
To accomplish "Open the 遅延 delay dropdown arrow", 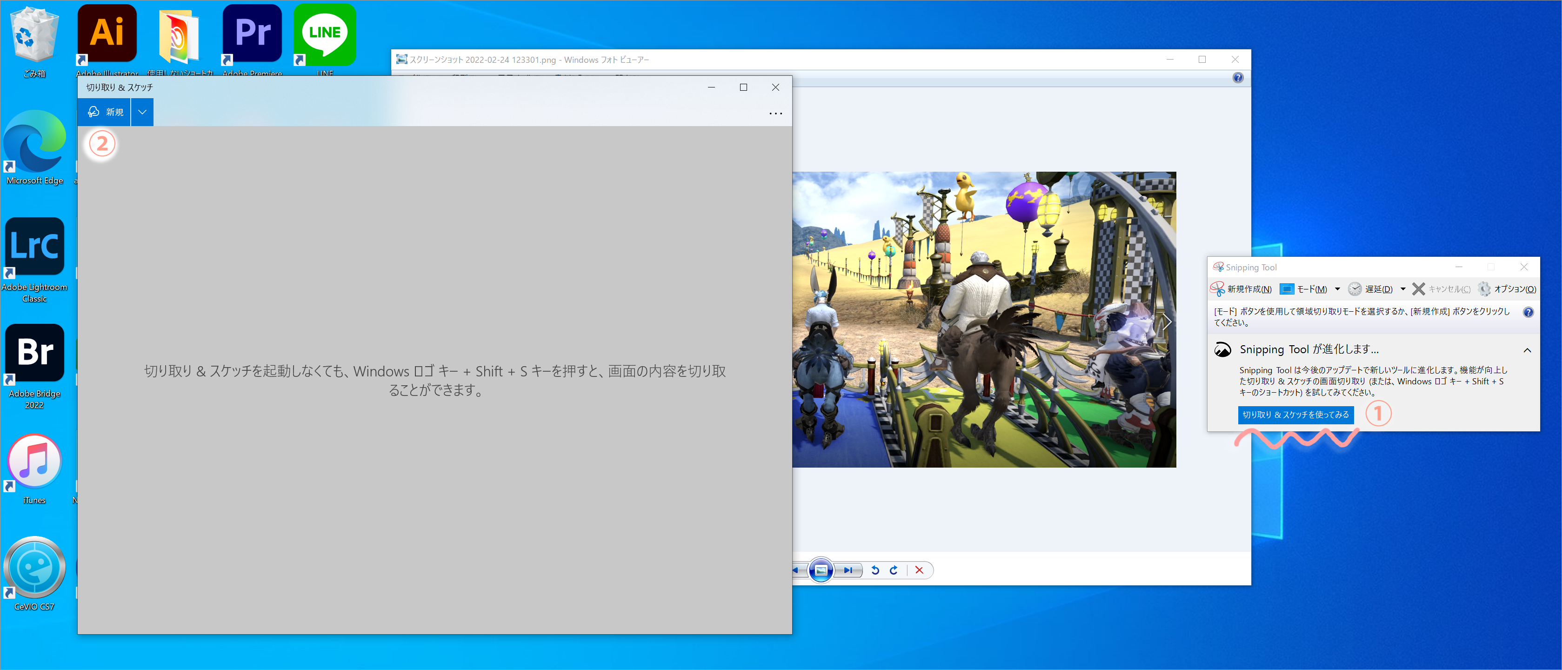I will pyautogui.click(x=1402, y=289).
